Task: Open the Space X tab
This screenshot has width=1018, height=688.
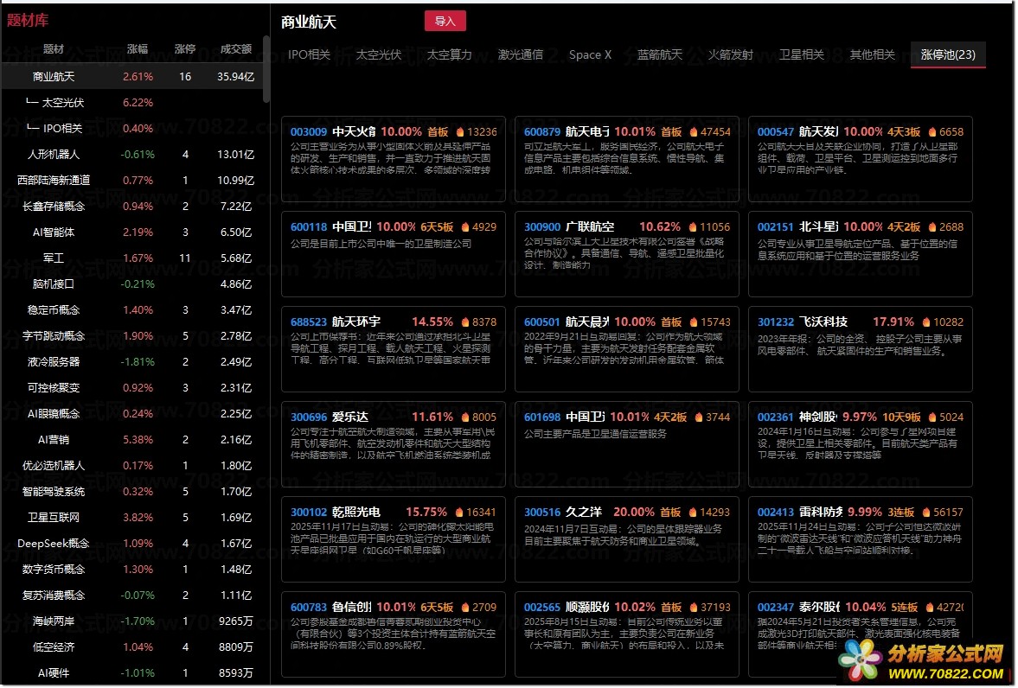Action: [590, 54]
